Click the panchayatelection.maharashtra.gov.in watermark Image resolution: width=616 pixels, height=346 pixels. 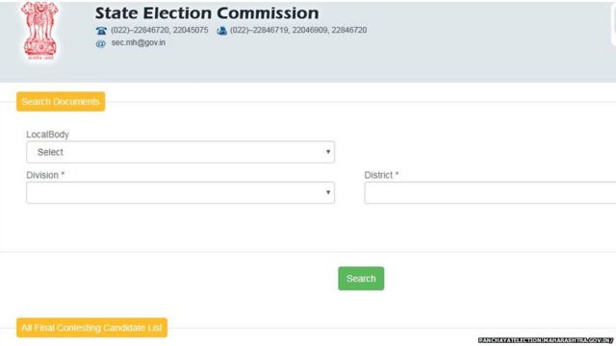pos(546,340)
